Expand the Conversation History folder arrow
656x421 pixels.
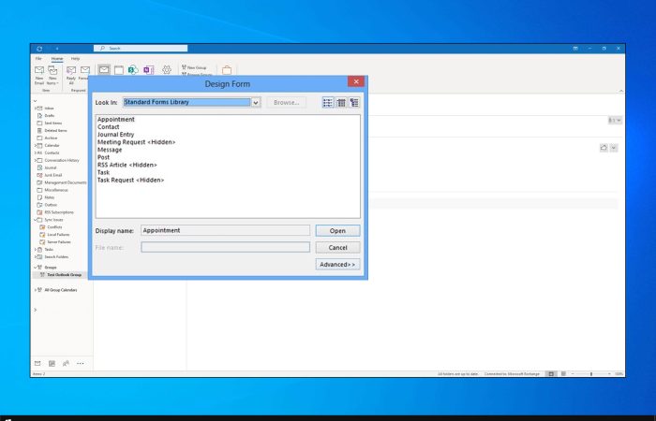(36, 160)
